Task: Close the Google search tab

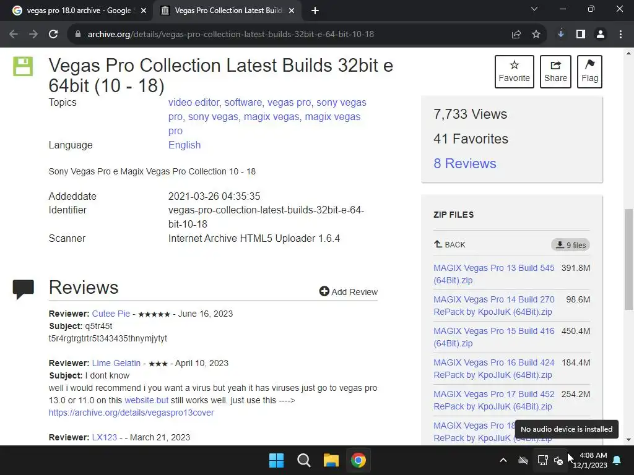Action: click(x=144, y=11)
